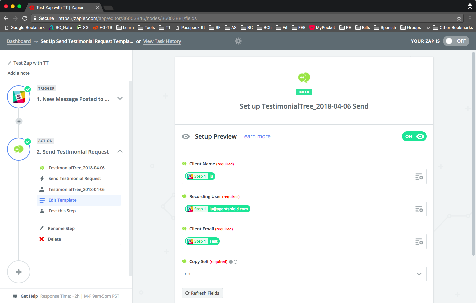Image resolution: width=476 pixels, height=303 pixels.
Task: Click Add a note
Action: coord(19,73)
